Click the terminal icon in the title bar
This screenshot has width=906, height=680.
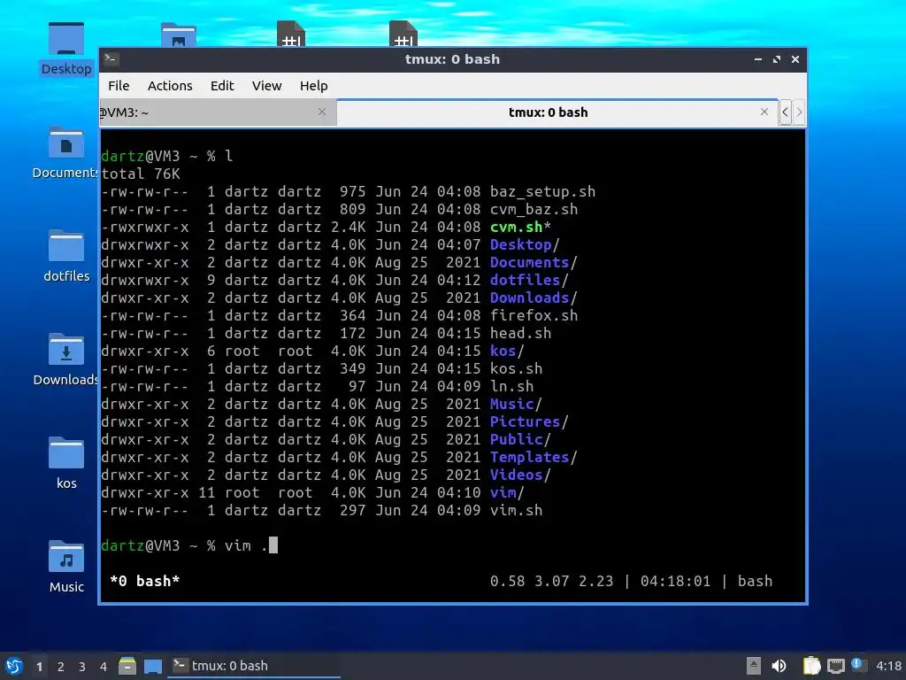pos(111,59)
